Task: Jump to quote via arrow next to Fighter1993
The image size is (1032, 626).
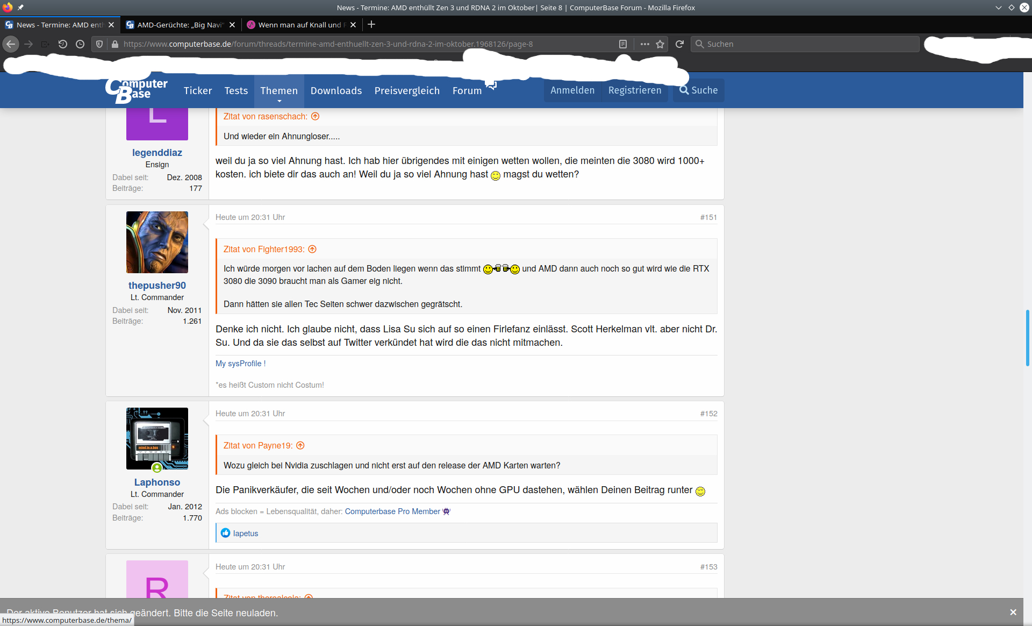Action: point(312,249)
